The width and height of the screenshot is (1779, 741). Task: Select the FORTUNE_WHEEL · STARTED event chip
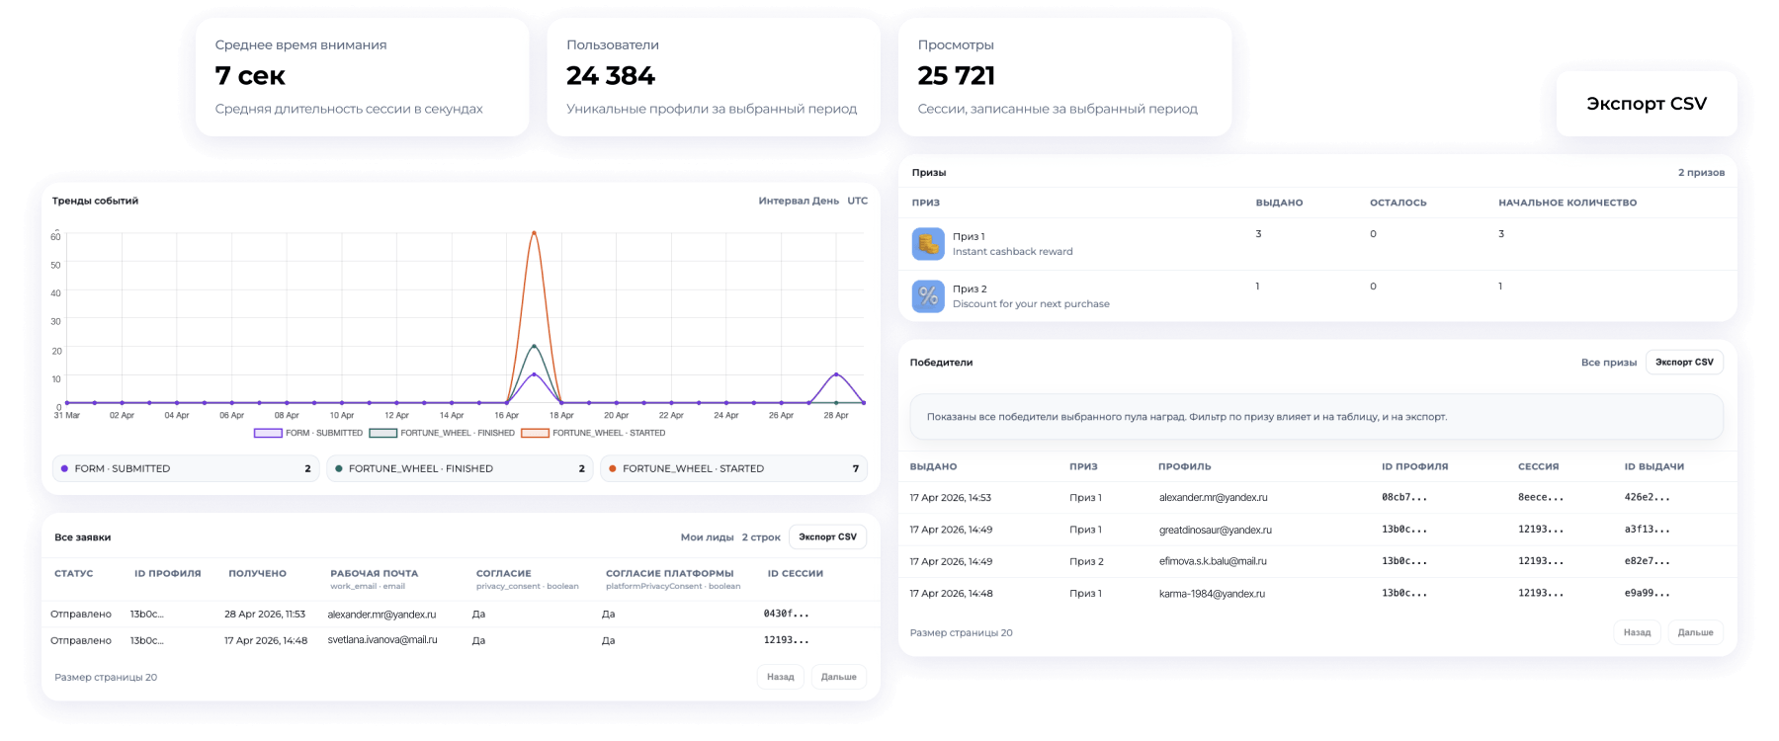[734, 468]
